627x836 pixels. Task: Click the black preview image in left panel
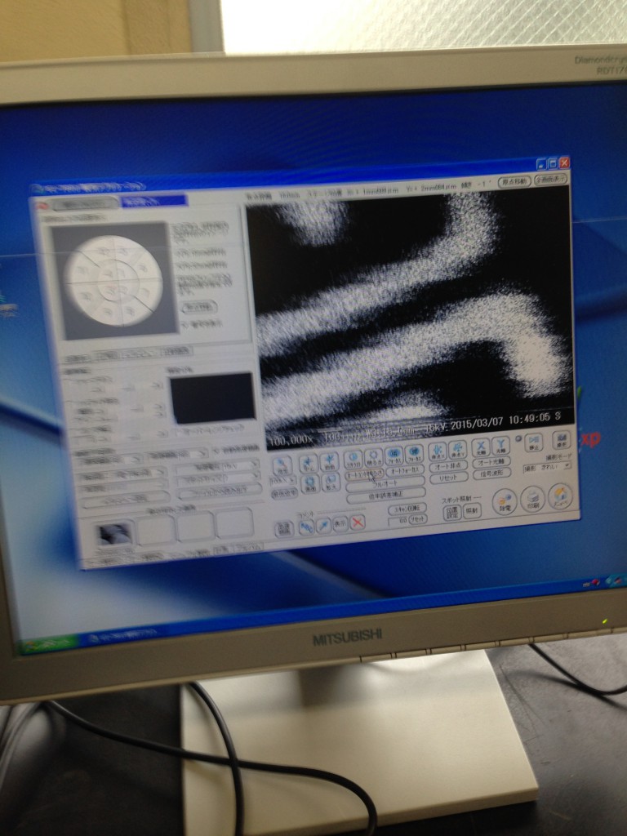211,398
